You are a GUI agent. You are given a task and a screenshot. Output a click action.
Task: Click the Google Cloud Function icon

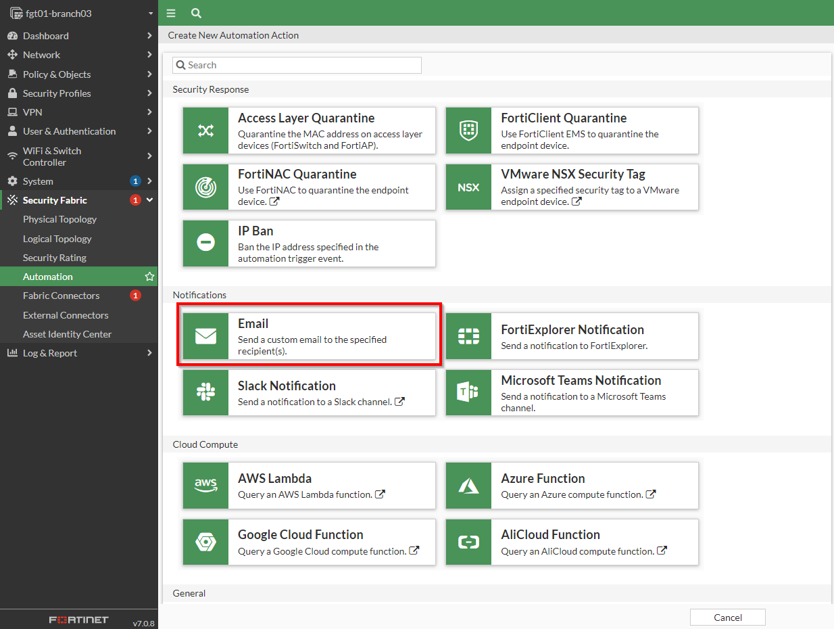205,542
